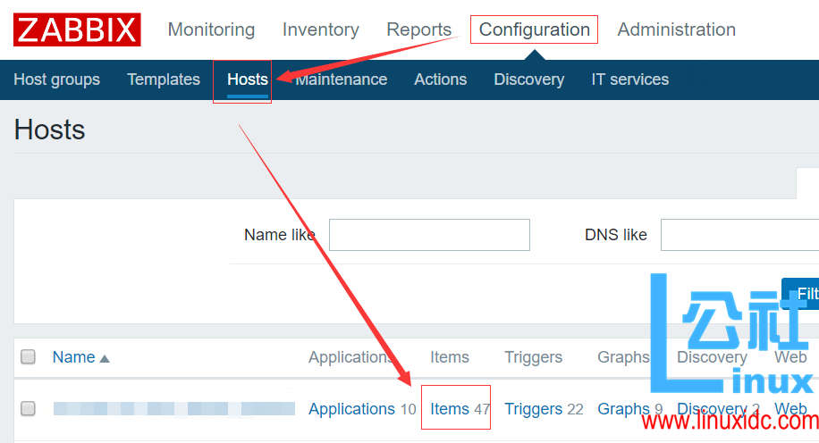Focus the DNS like input field
Screen dimensions: 819x443
[739, 235]
